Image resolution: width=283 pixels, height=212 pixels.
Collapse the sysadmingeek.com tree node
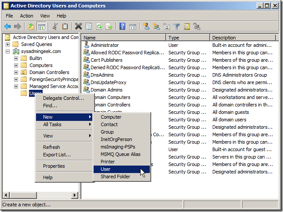[7, 52]
